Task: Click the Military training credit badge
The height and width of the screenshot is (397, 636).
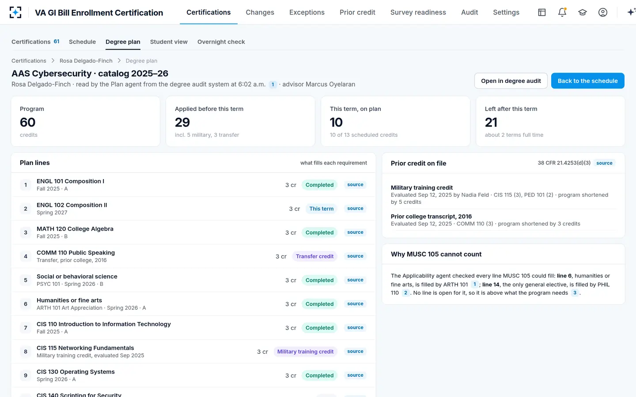Action: [x=305, y=352]
